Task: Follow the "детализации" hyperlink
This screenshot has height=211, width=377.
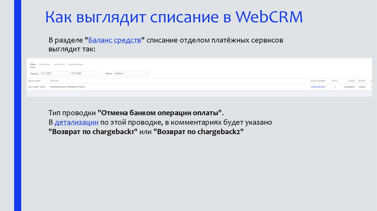Action: click(x=77, y=122)
